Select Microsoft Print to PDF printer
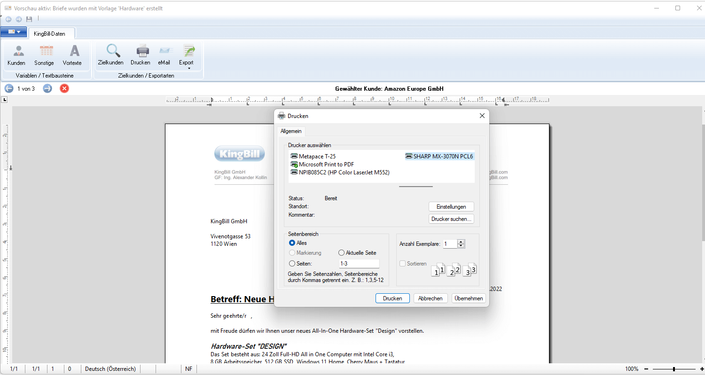This screenshot has height=376, width=705. (x=322, y=164)
